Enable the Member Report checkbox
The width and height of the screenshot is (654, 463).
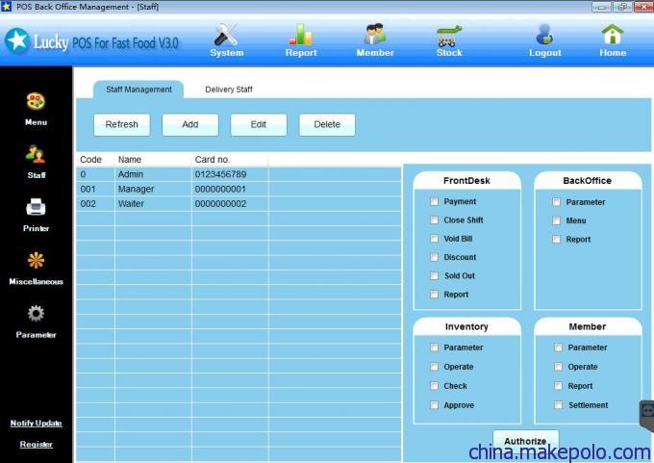pyautogui.click(x=558, y=386)
